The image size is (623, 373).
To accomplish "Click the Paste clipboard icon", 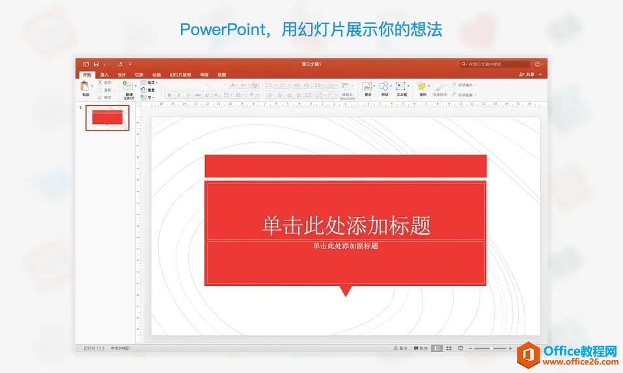I will (x=85, y=86).
